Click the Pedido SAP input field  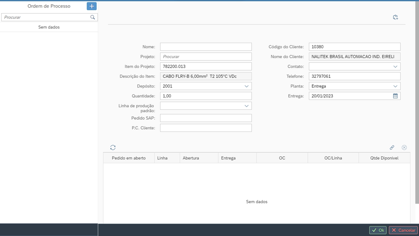pos(206,118)
